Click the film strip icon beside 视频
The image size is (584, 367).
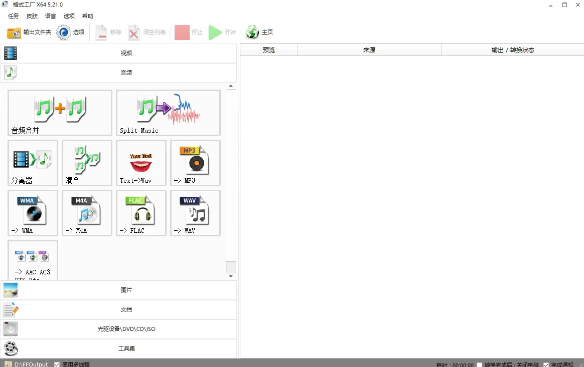point(11,53)
